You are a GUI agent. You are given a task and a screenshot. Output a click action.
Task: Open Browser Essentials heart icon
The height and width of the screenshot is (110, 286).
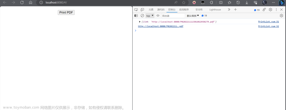[x=255, y=3]
